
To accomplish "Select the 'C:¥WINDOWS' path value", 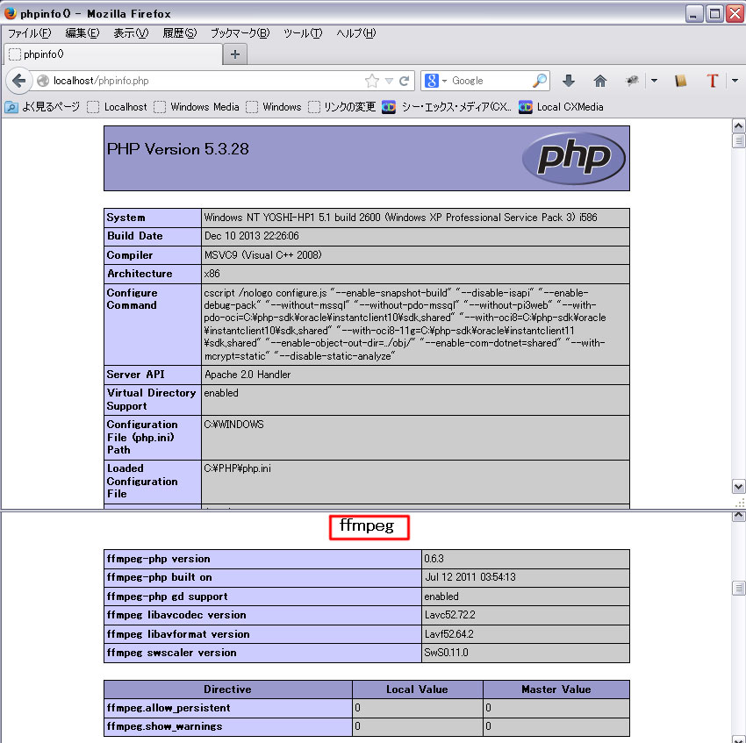I will (233, 425).
